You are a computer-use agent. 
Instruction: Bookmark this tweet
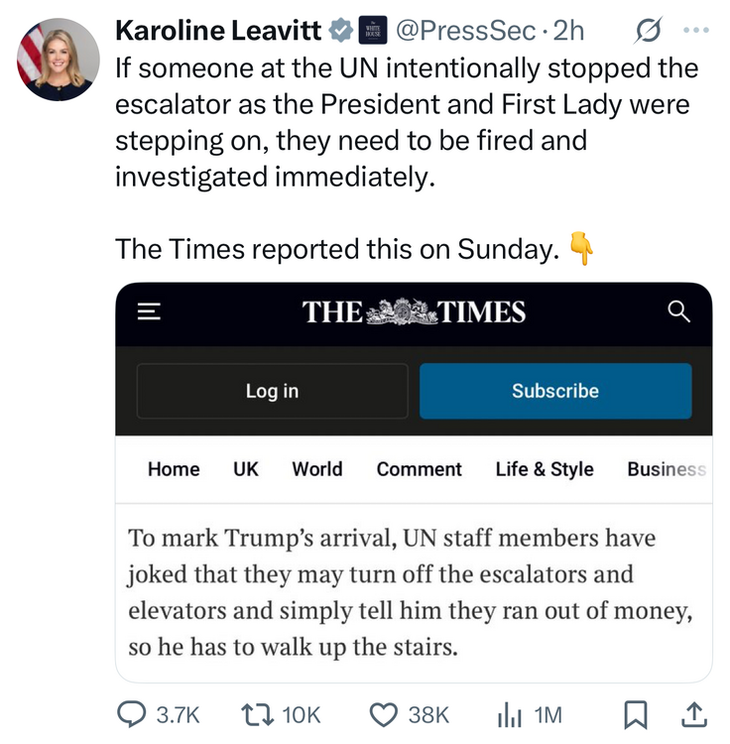click(638, 714)
